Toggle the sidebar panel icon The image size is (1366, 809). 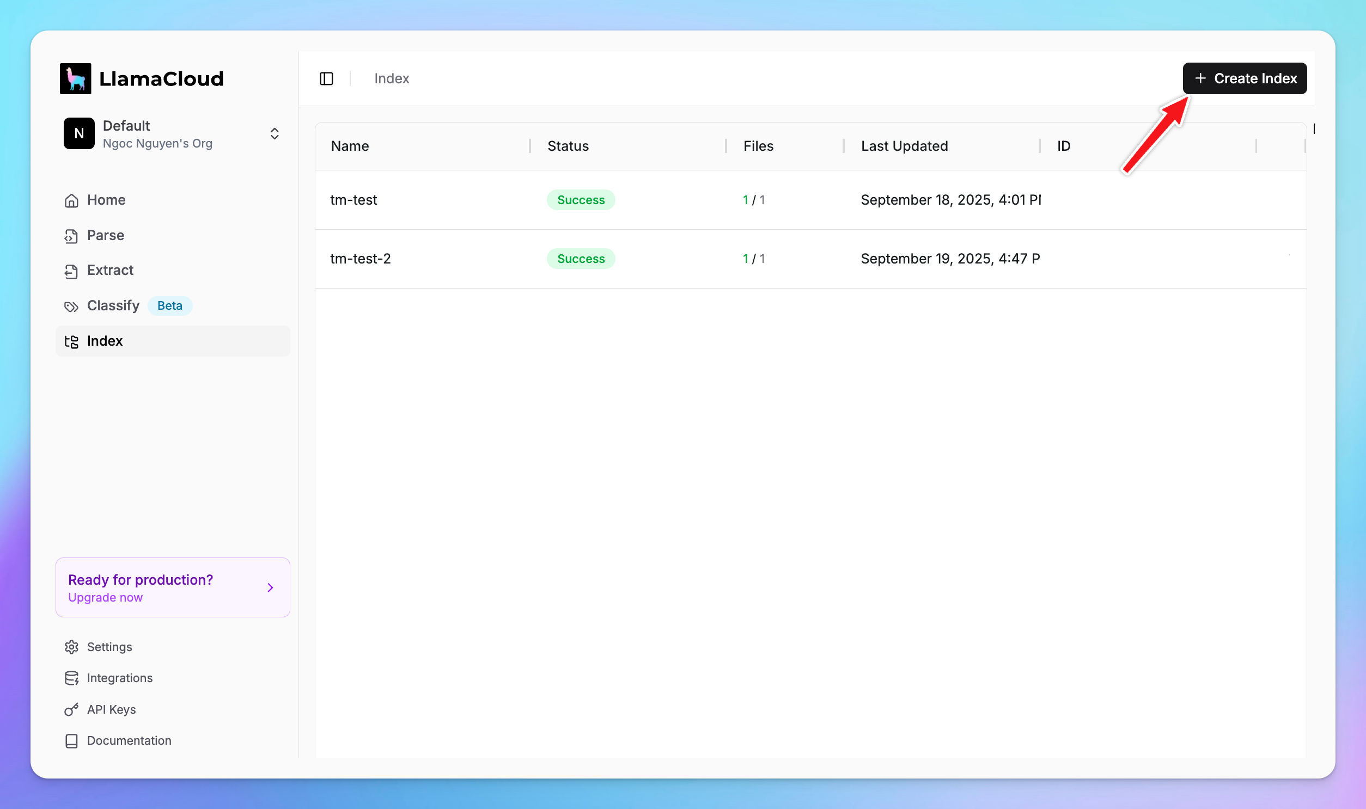326,78
